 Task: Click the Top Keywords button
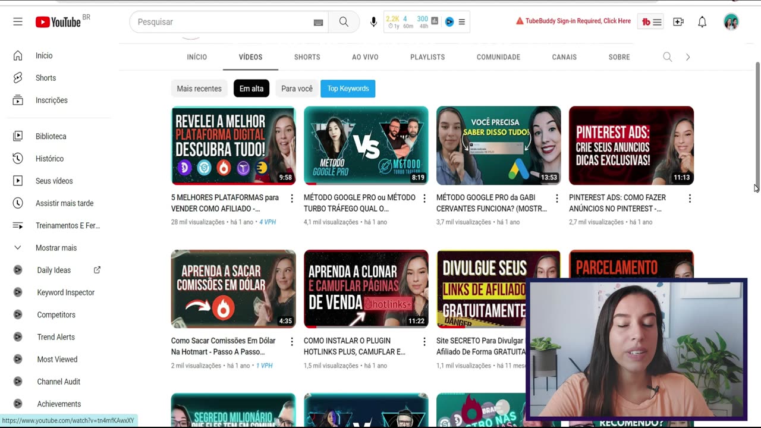tap(348, 89)
